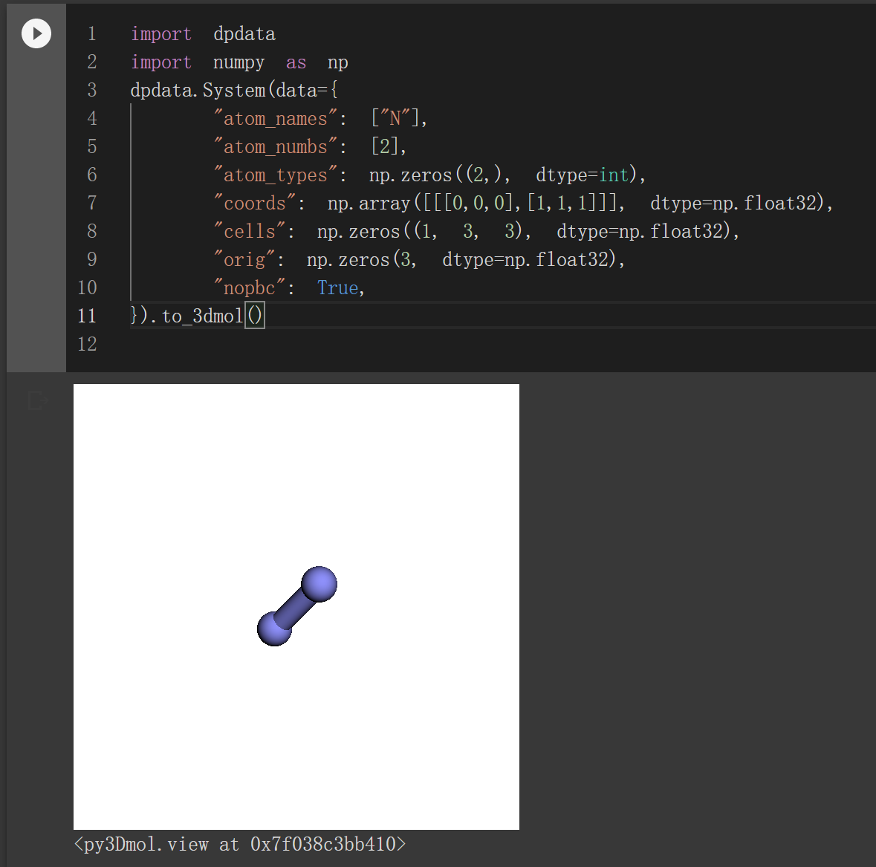Click the "cells" key text

[249, 231]
